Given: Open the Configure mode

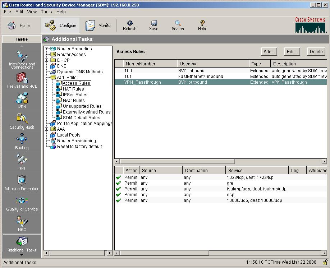Looking at the screenshot, I should [60, 26].
